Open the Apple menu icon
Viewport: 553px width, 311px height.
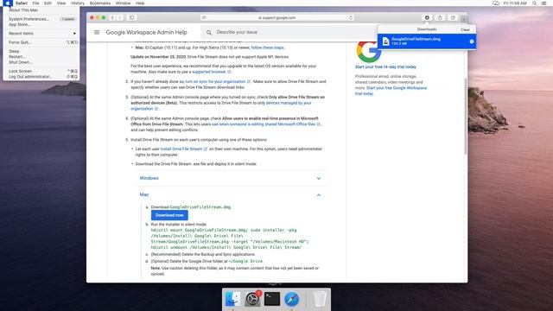click(x=8, y=3)
